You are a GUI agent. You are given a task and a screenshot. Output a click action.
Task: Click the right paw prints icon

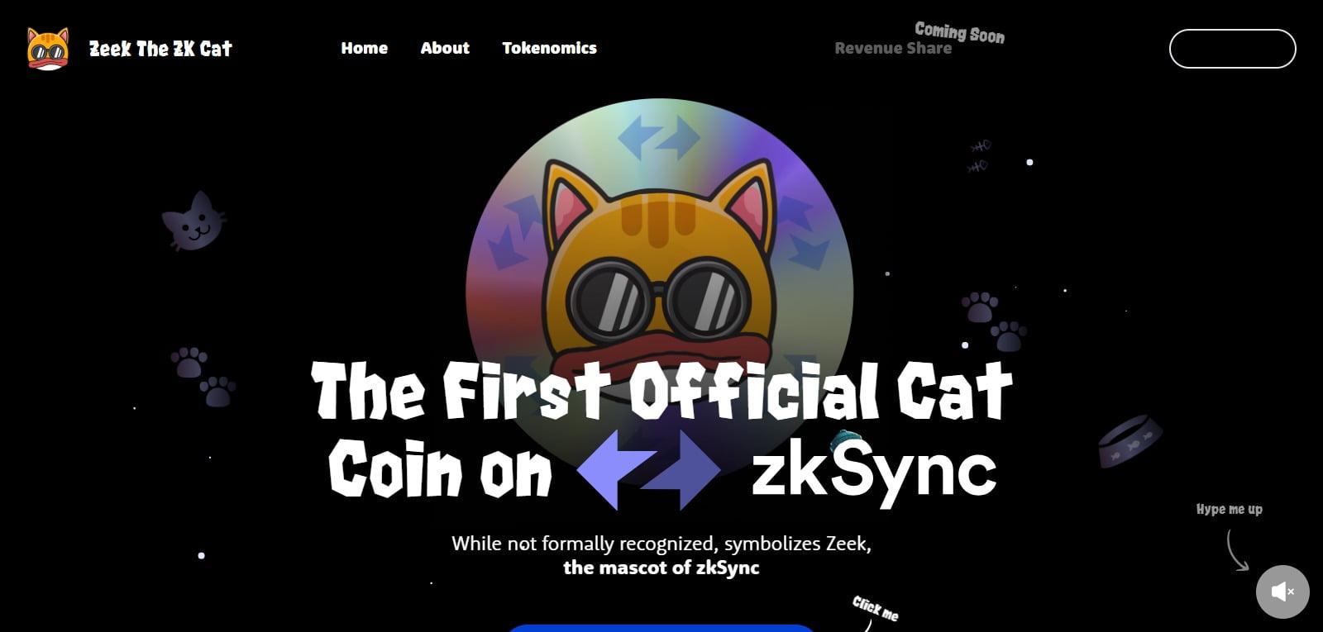994,321
